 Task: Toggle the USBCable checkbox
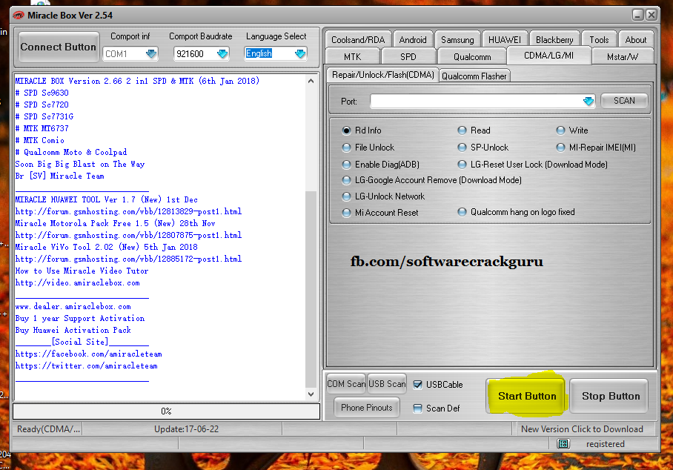pos(417,385)
